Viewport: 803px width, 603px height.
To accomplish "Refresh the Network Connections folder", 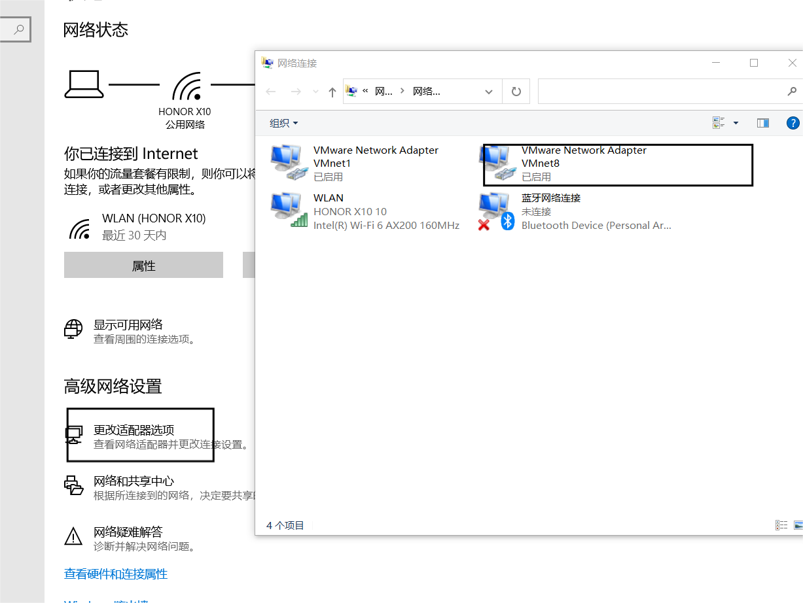I will 516,92.
